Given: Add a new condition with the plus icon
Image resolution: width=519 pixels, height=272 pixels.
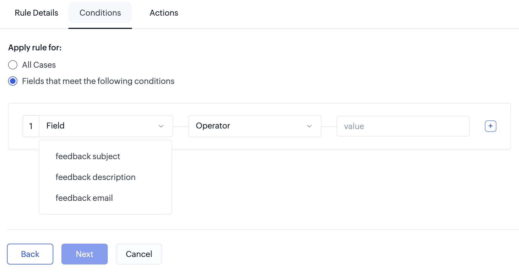Looking at the screenshot, I should (x=490, y=126).
